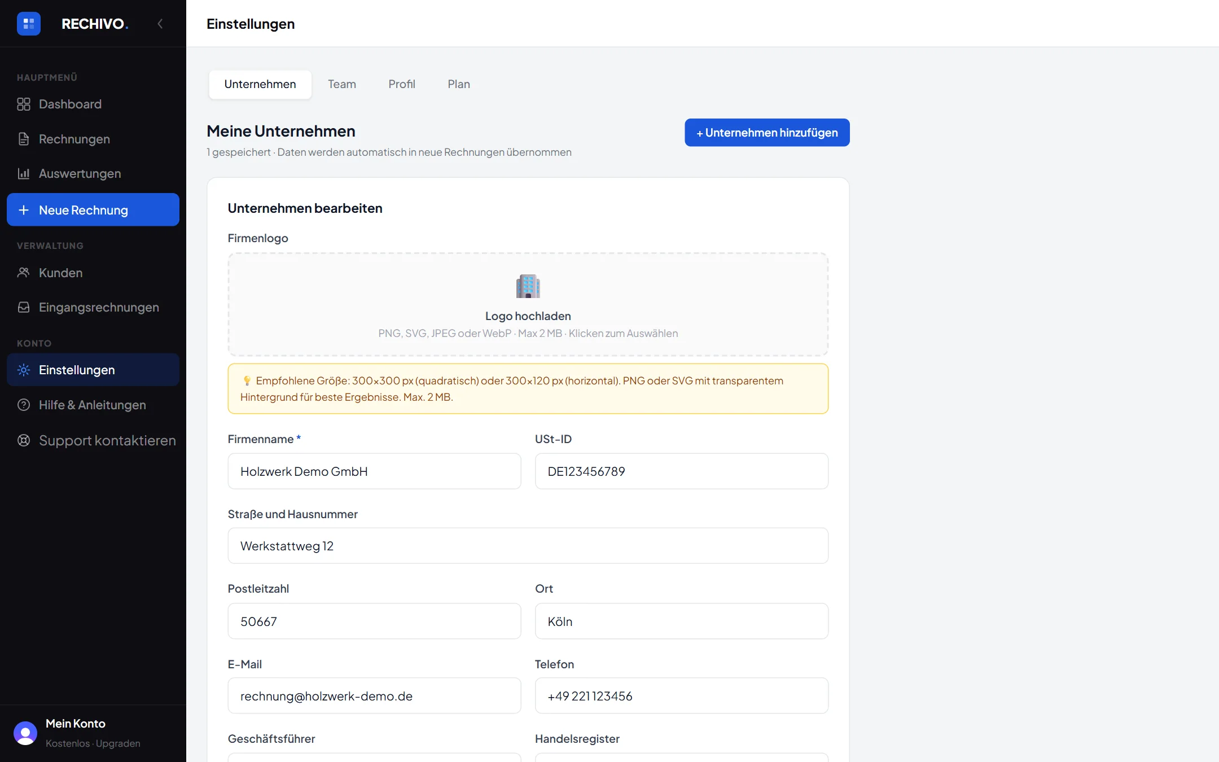This screenshot has height=762, width=1219.
Task: Click the Hilfe question mark icon
Action: click(24, 405)
